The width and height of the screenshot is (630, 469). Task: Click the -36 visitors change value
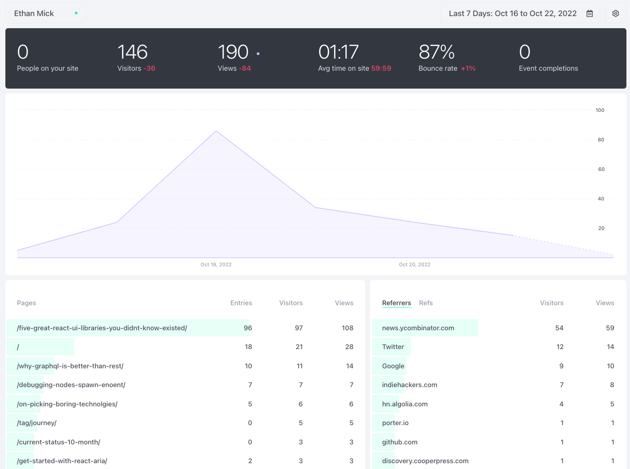(x=149, y=68)
